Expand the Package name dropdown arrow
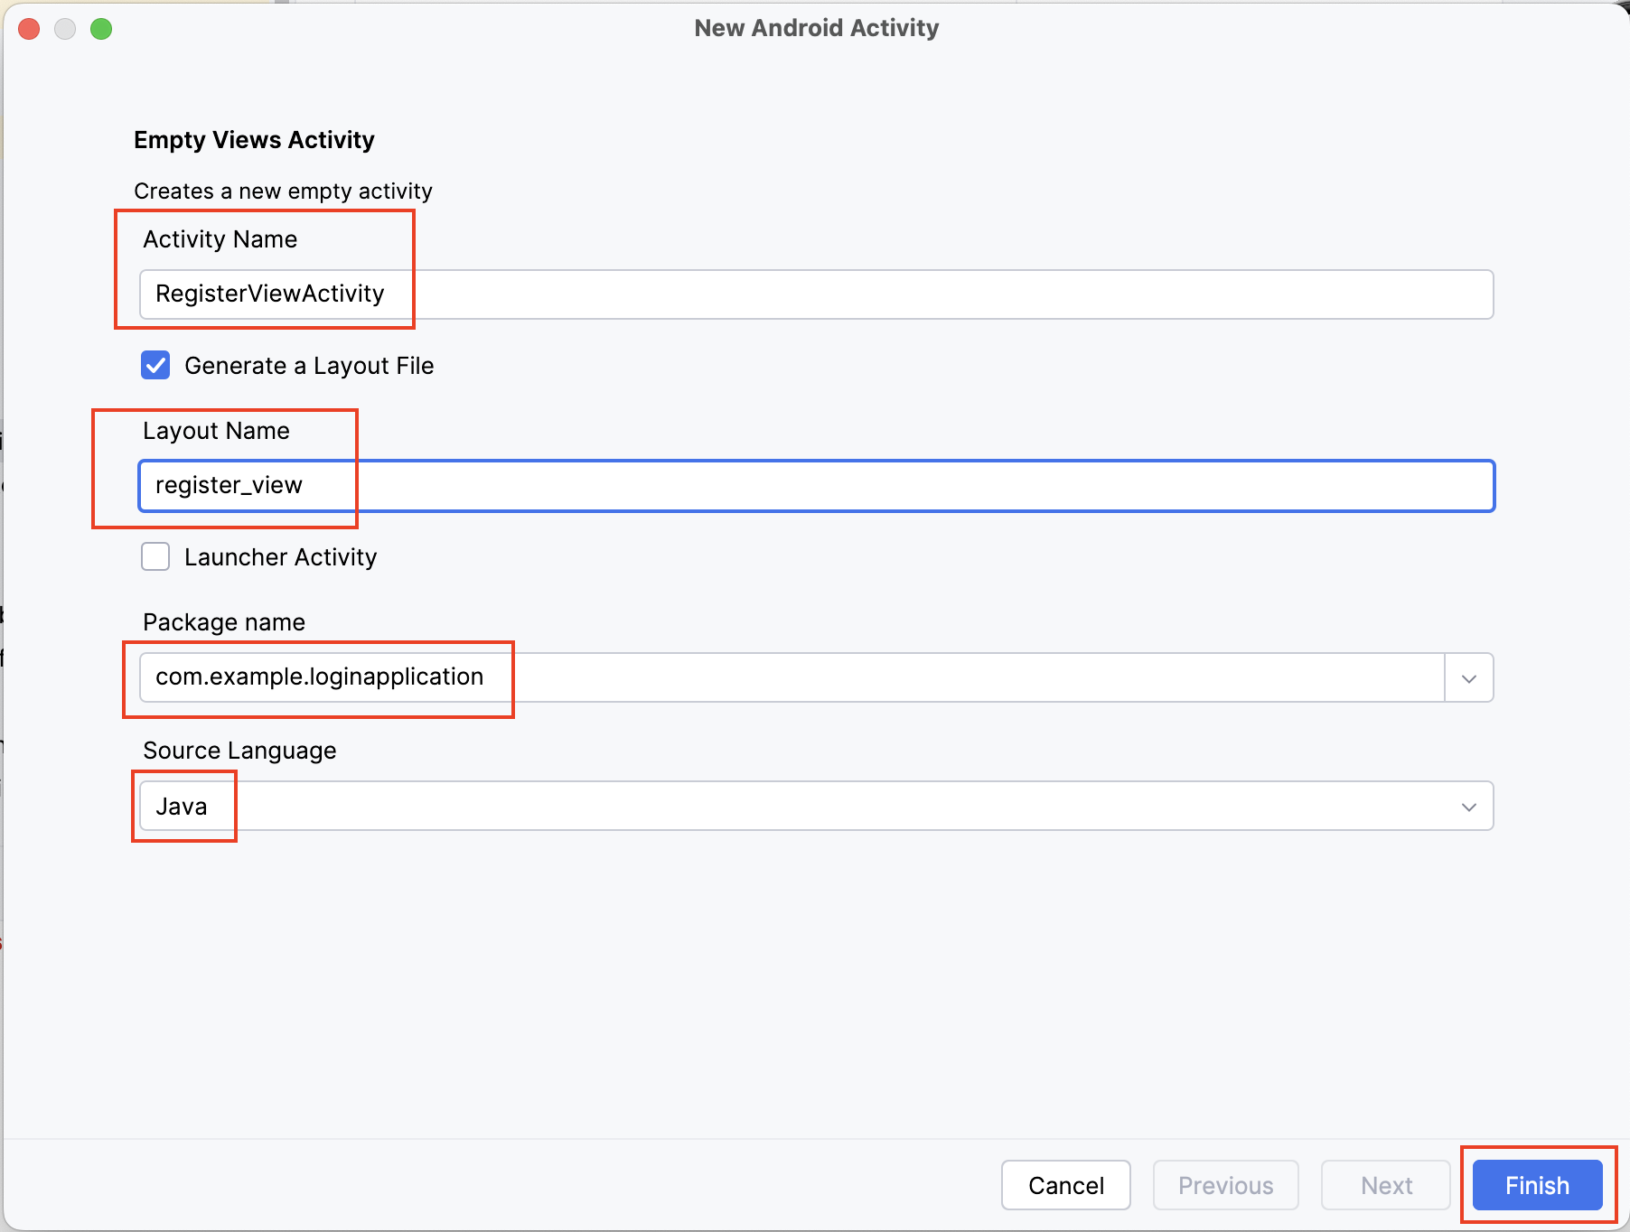This screenshot has width=1630, height=1232. coord(1469,677)
